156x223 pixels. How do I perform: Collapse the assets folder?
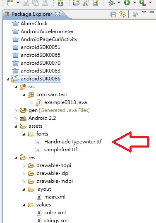[16, 126]
